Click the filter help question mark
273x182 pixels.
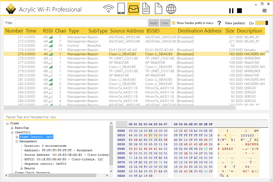219,23
